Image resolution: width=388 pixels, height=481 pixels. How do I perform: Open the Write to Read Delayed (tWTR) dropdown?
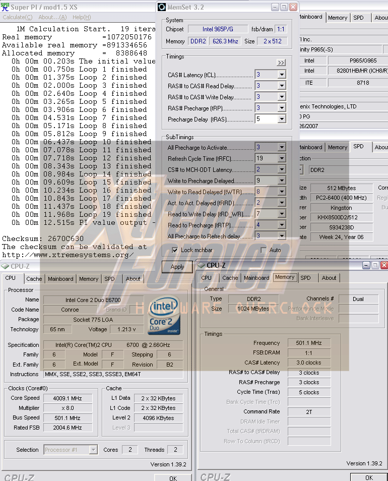(282, 192)
